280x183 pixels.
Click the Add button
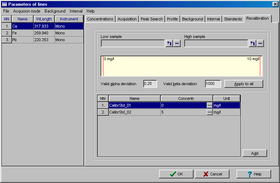pyautogui.click(x=255, y=153)
